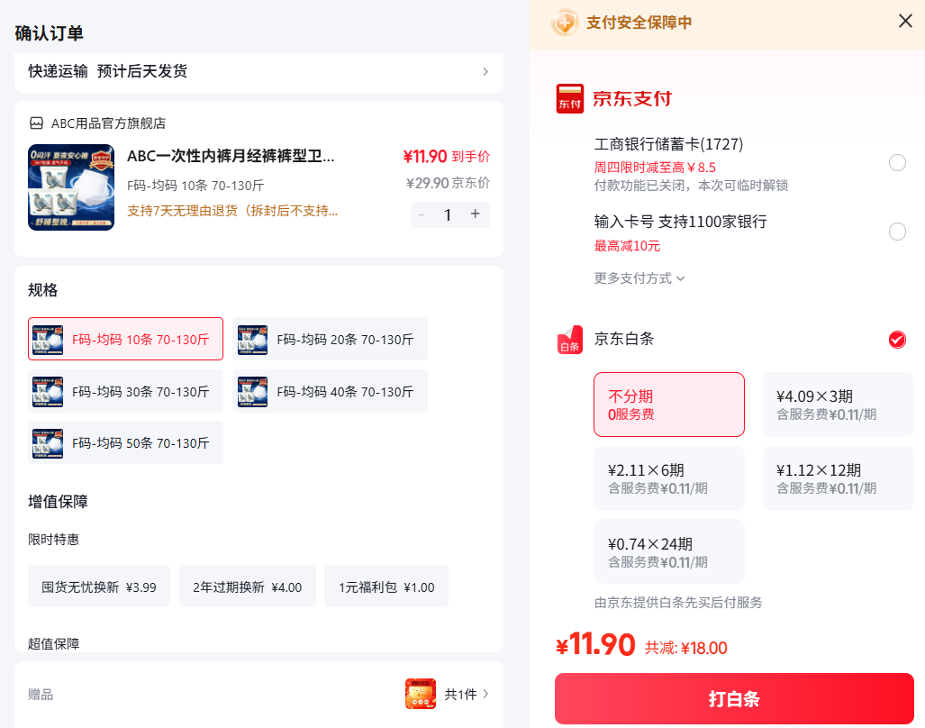This screenshot has width=925, height=728.
Task: Select ICBC savings card (1727) radio
Action: (x=897, y=163)
